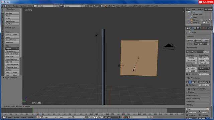Click Make Edge/Face
Screen dimensions: 214x120
(x=12, y=59)
